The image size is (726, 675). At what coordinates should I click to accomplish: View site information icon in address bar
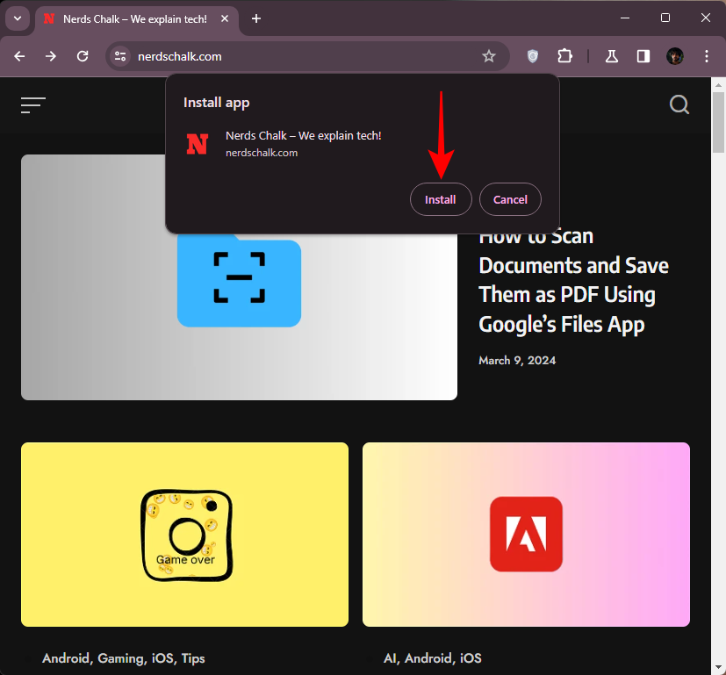pos(121,56)
